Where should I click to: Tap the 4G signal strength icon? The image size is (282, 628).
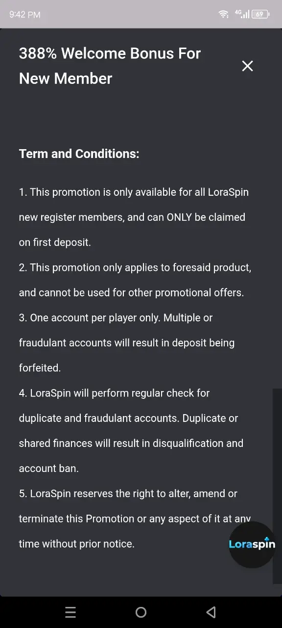point(242,14)
